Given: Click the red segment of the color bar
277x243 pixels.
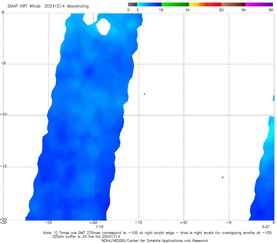Looking at the screenshot, I should coord(215,4).
